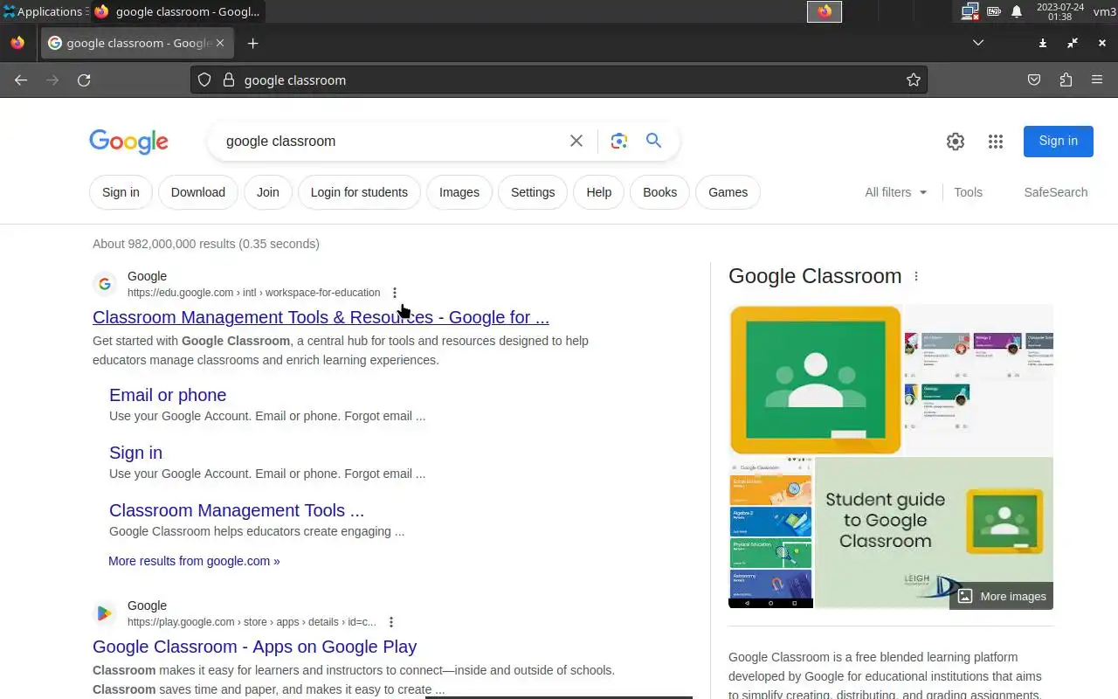The height and width of the screenshot is (699, 1118).
Task: Select the google classroom window in the taskbar
Action: point(177,11)
